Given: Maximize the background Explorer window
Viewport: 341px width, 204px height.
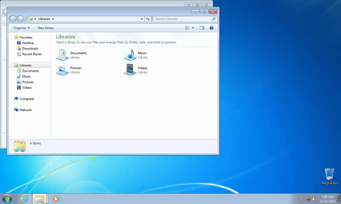Looking at the screenshot, I should [197, 5].
